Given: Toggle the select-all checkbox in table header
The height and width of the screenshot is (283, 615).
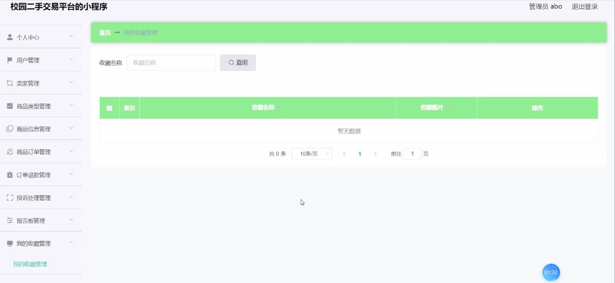Looking at the screenshot, I should (110, 108).
